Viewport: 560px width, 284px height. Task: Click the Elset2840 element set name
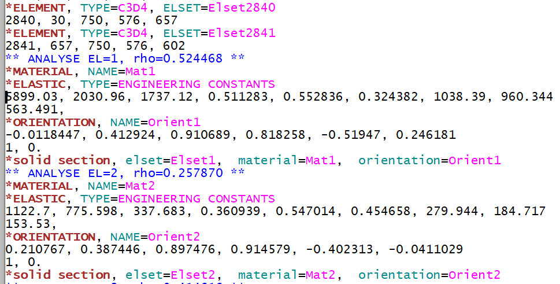242,8
